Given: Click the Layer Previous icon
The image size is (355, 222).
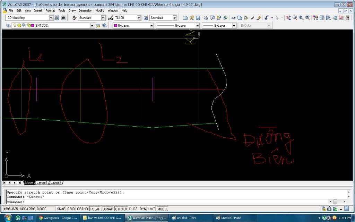Looking at the screenshot, I should click(104, 26).
